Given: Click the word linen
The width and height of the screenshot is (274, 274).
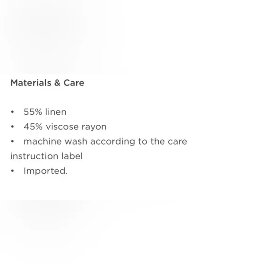Looking at the screenshot, I should 56,112.
